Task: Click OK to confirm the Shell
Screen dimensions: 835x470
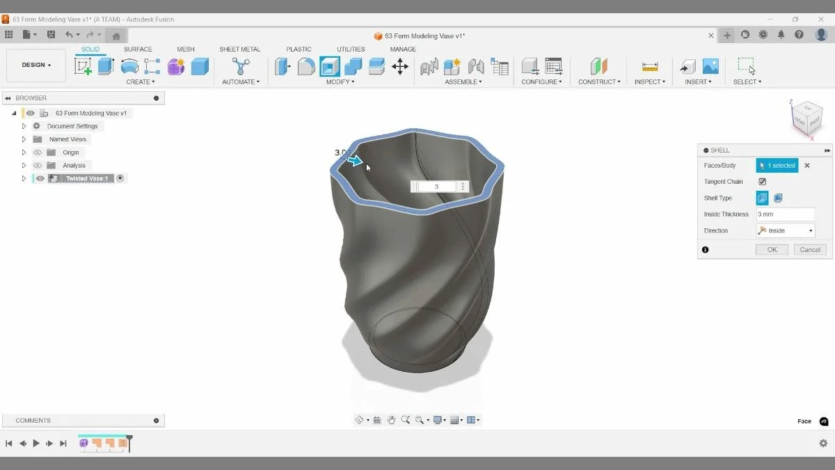Action: pos(772,249)
